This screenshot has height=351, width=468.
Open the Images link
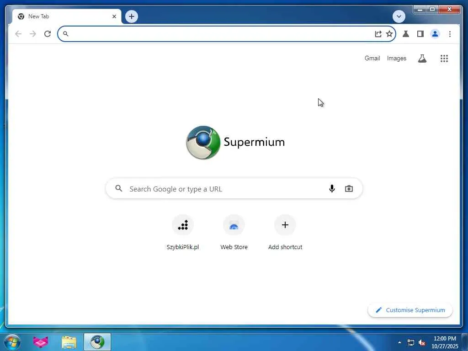coord(396,58)
